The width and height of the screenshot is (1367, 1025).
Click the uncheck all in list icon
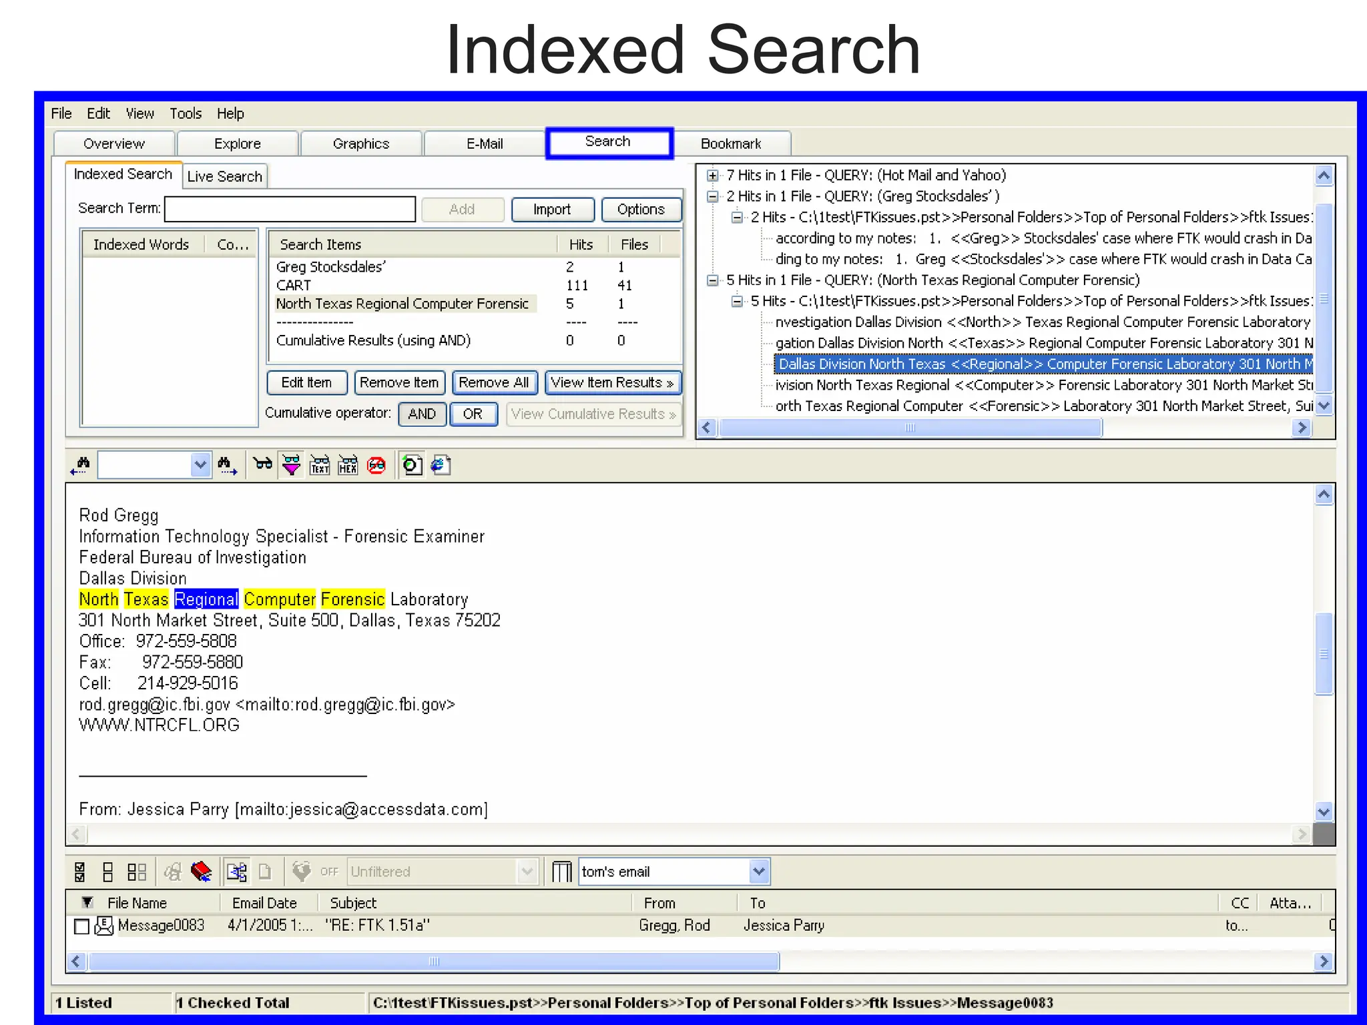[x=137, y=872]
